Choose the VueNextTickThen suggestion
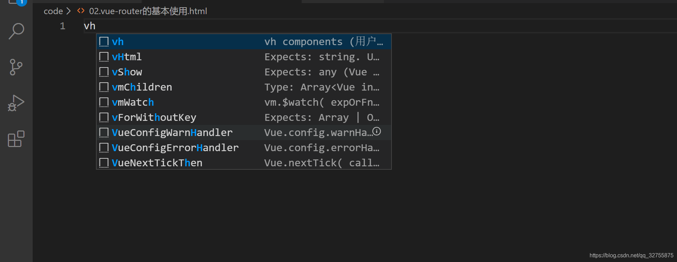The height and width of the screenshot is (262, 677). pos(244,163)
